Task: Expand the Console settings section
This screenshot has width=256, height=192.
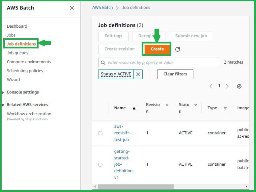Action: pos(3,93)
